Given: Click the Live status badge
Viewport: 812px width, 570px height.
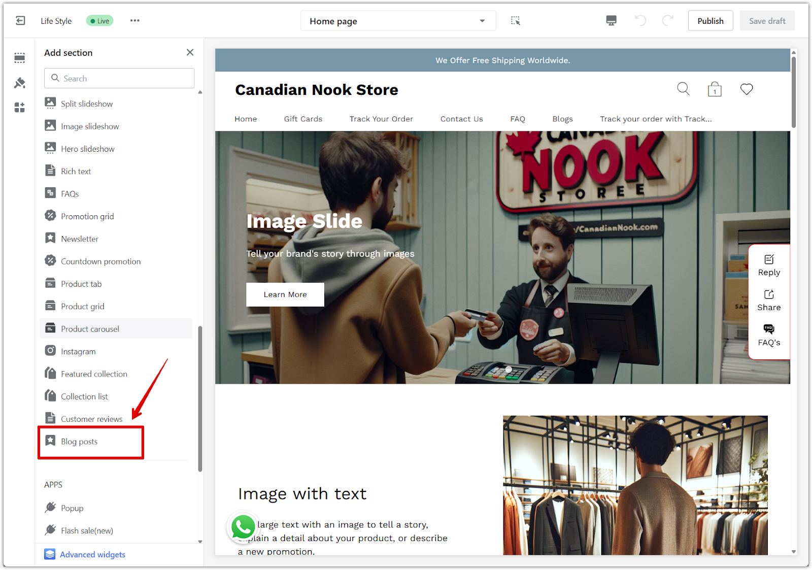Looking at the screenshot, I should pos(100,21).
